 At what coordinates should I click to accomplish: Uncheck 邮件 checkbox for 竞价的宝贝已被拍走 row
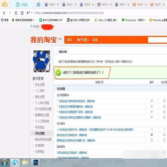(152, 135)
